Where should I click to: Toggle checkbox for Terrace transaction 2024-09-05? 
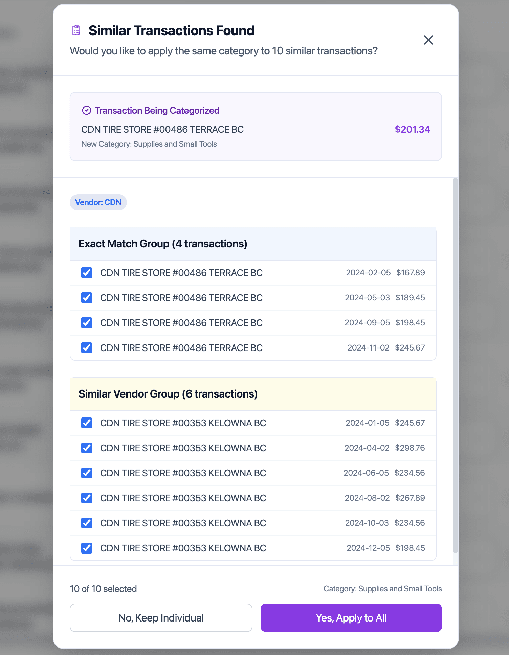point(87,323)
